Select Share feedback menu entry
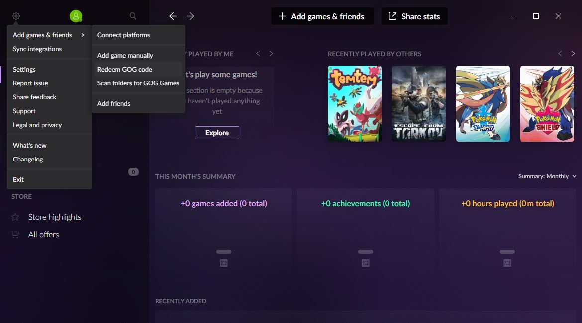582x323 pixels. (49, 97)
